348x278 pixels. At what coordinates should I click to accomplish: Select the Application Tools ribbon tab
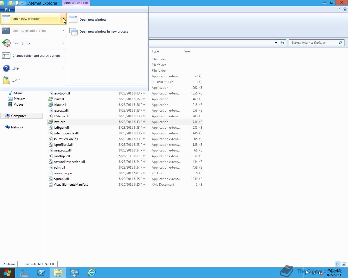(76, 3)
